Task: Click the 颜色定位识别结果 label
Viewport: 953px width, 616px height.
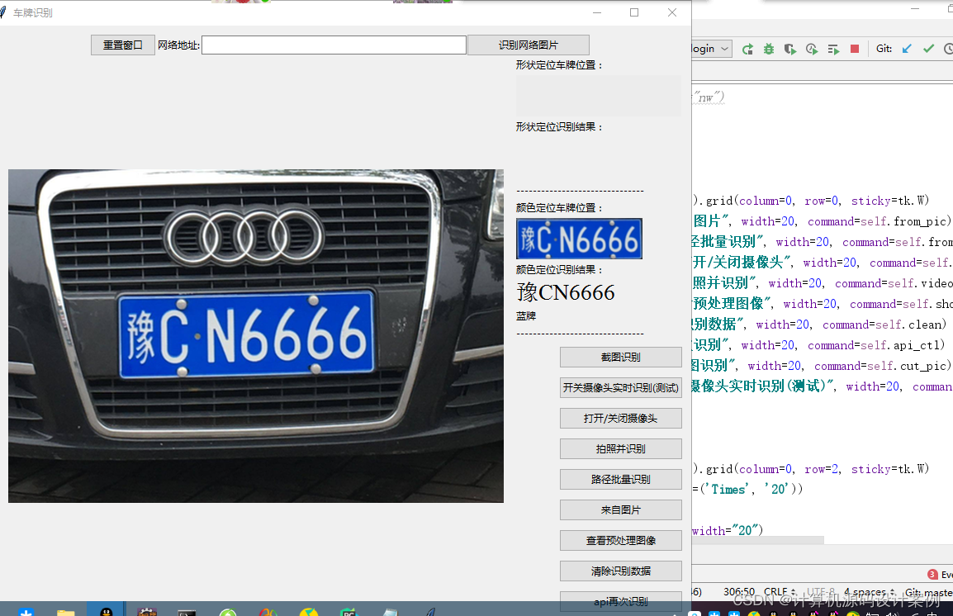Action: point(559,270)
